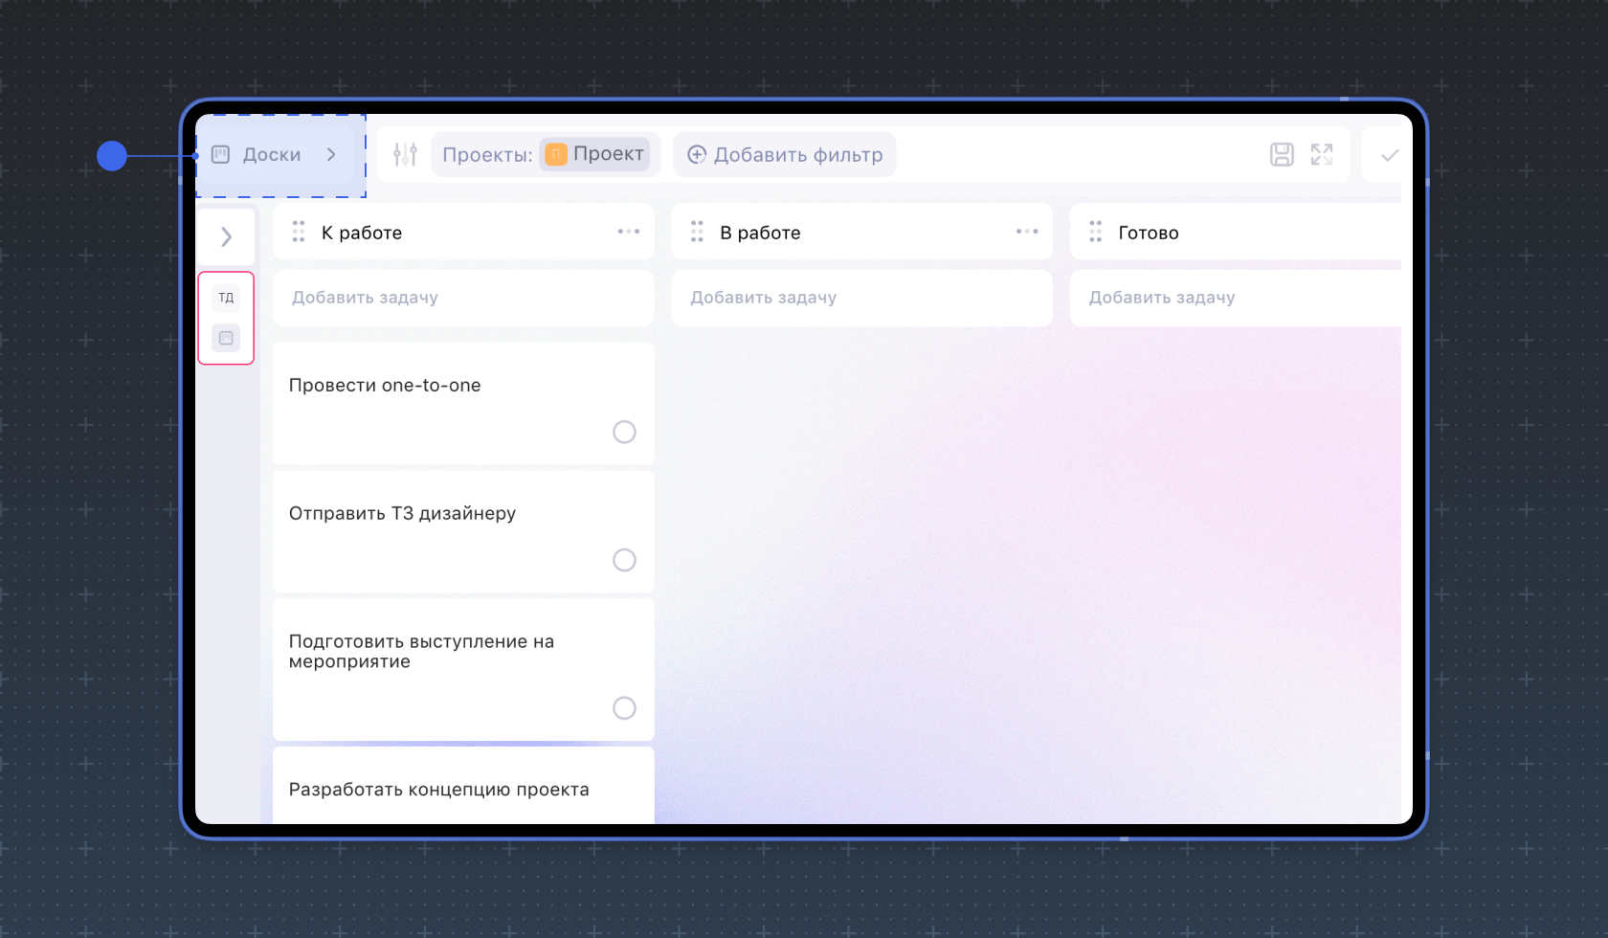Image resolution: width=1608 pixels, height=938 pixels.
Task: Open the Доски view menu
Action: (x=276, y=154)
